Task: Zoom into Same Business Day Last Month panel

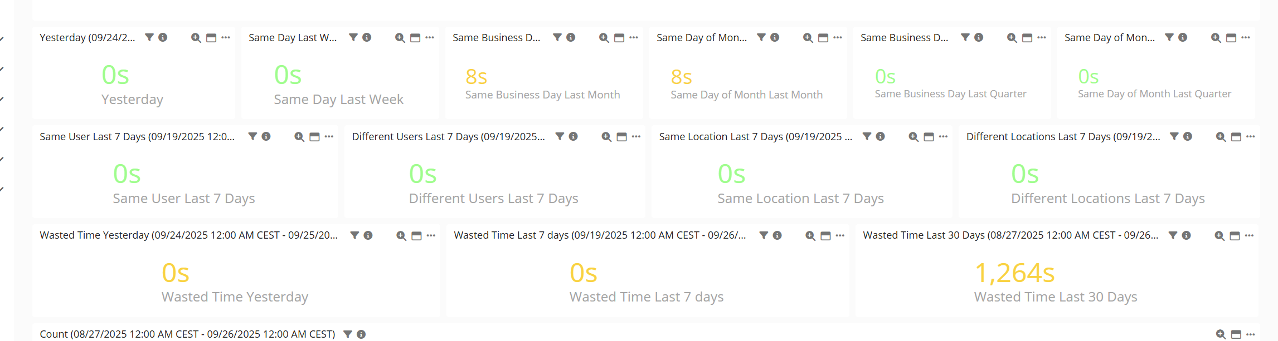Action: click(x=604, y=38)
